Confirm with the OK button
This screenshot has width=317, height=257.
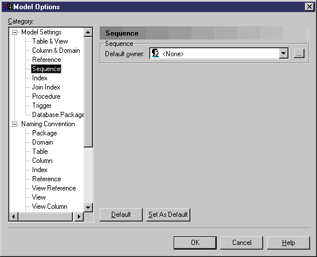point(195,243)
